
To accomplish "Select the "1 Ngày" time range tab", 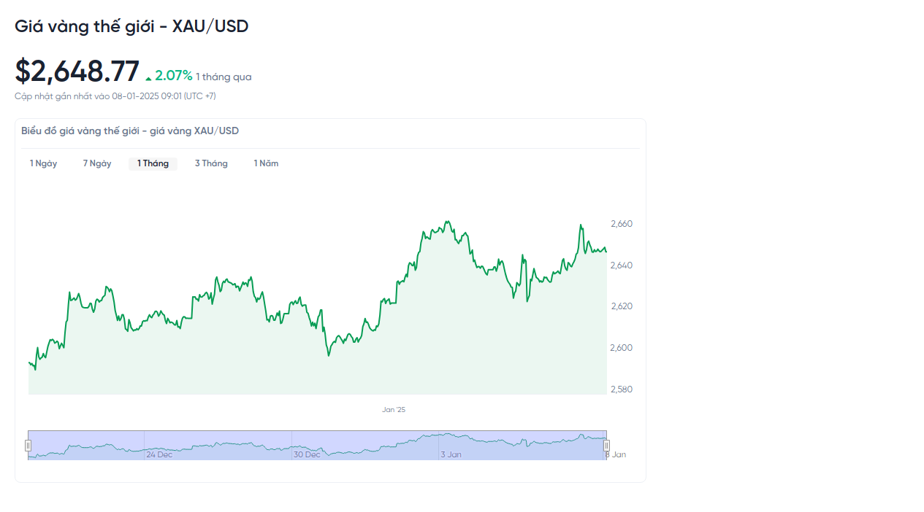I will pos(43,163).
